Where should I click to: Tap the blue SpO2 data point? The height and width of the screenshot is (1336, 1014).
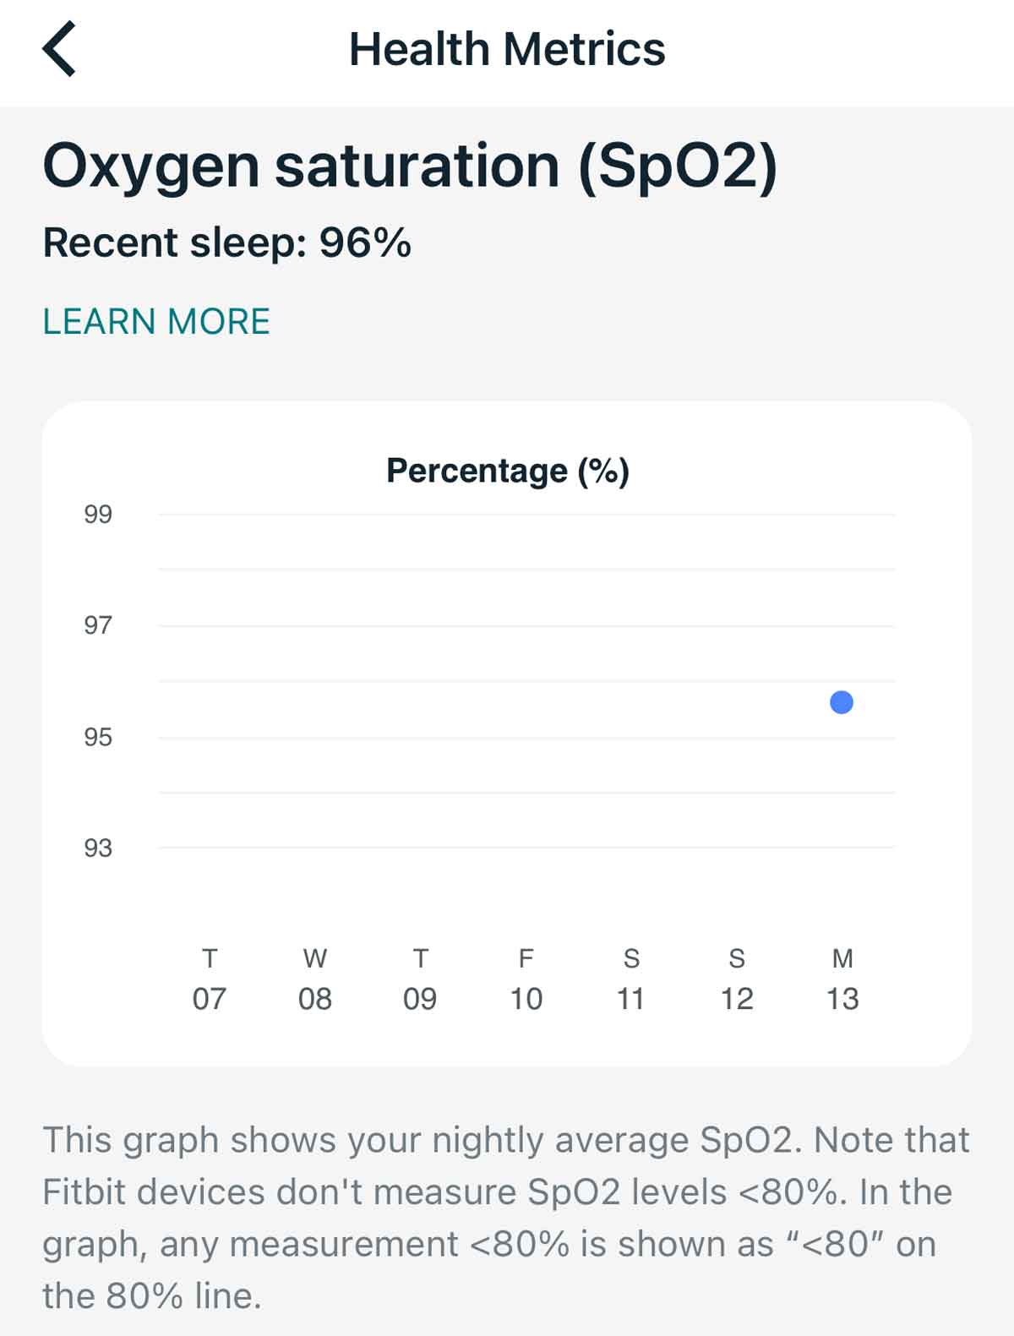[841, 702]
